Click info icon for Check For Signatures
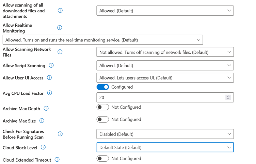Screen dimensions: 256x164 (60, 134)
